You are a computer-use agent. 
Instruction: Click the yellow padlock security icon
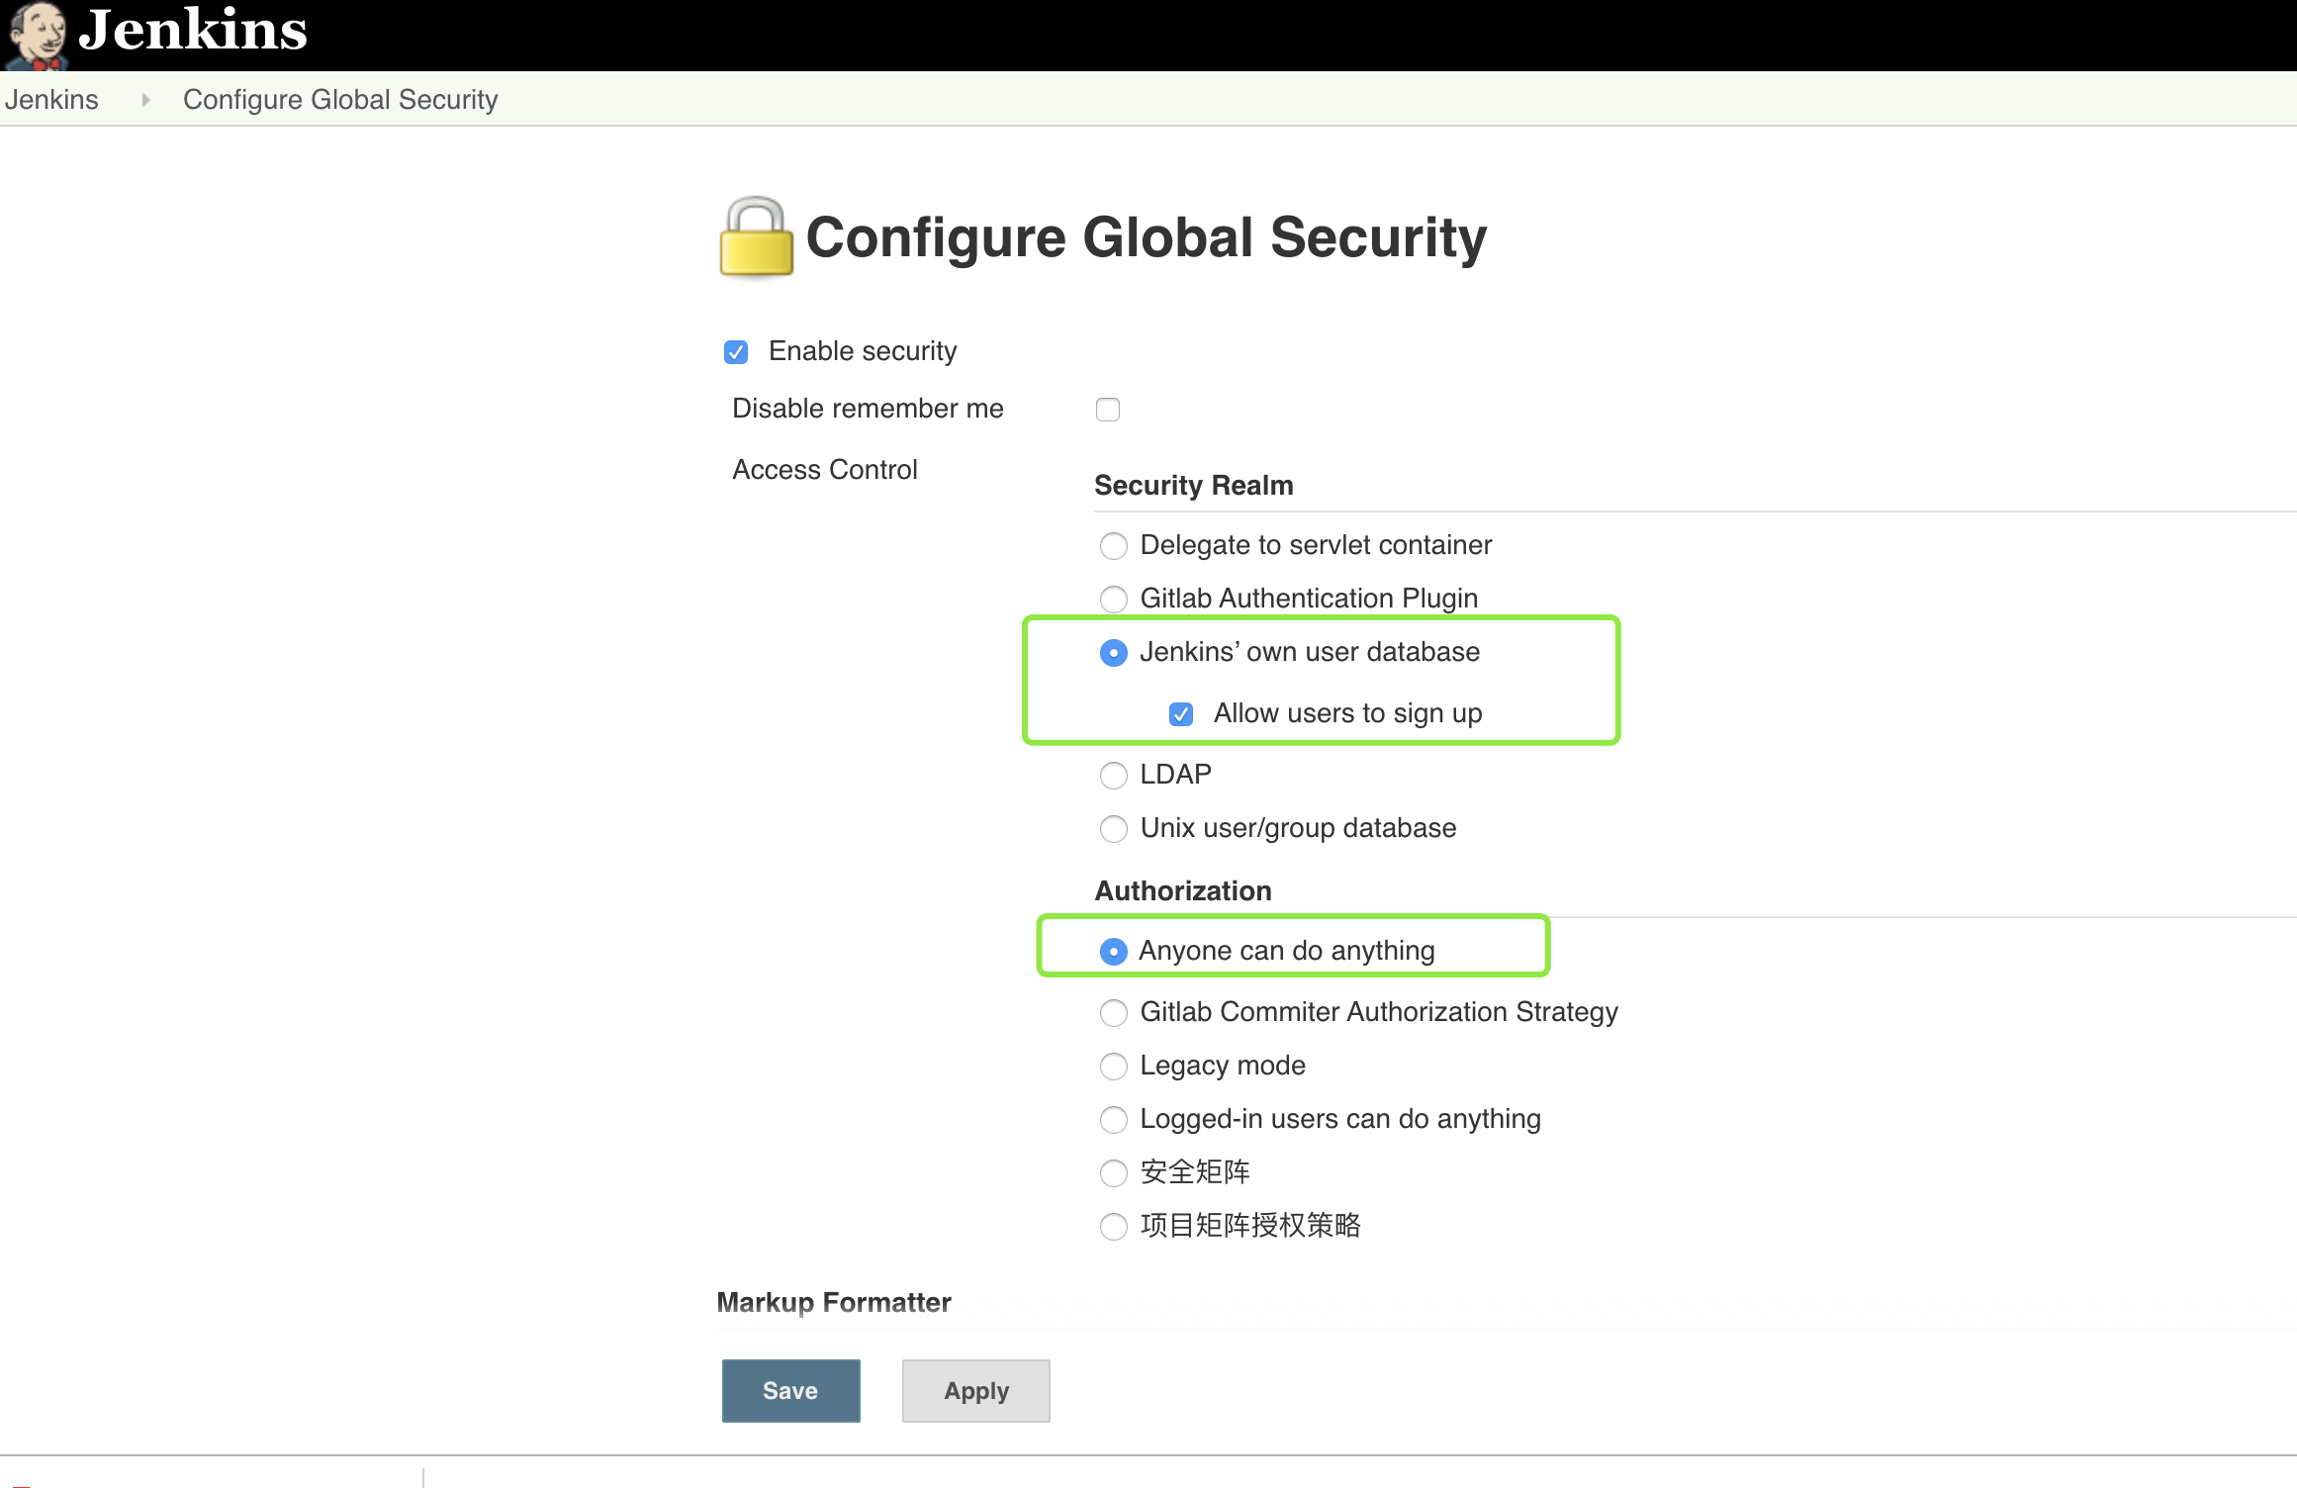(756, 237)
